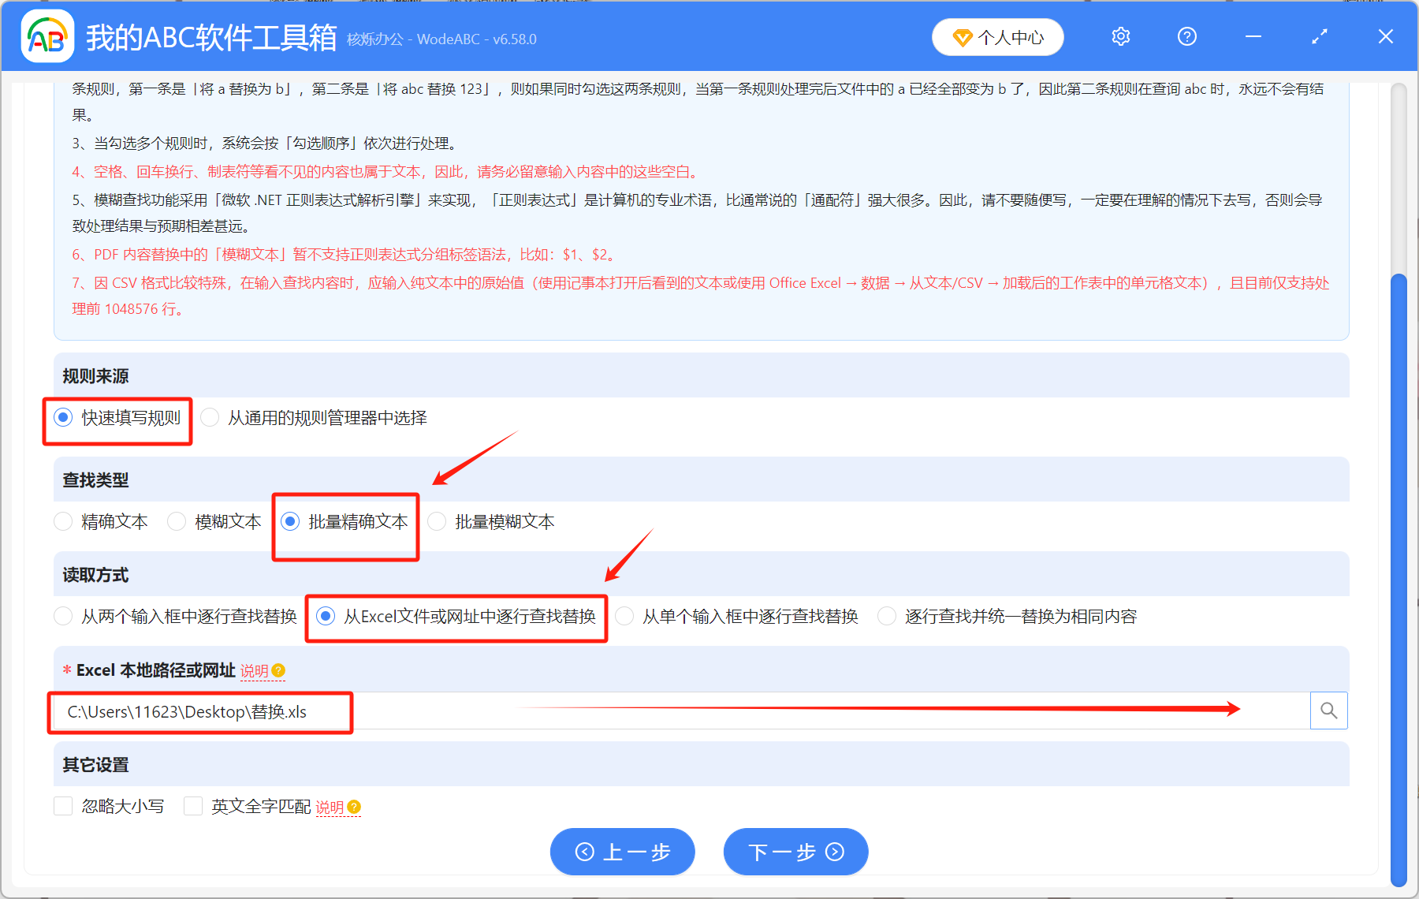The width and height of the screenshot is (1419, 899).
Task: Enable the 英文全字匹配 checkbox
Action: (193, 806)
